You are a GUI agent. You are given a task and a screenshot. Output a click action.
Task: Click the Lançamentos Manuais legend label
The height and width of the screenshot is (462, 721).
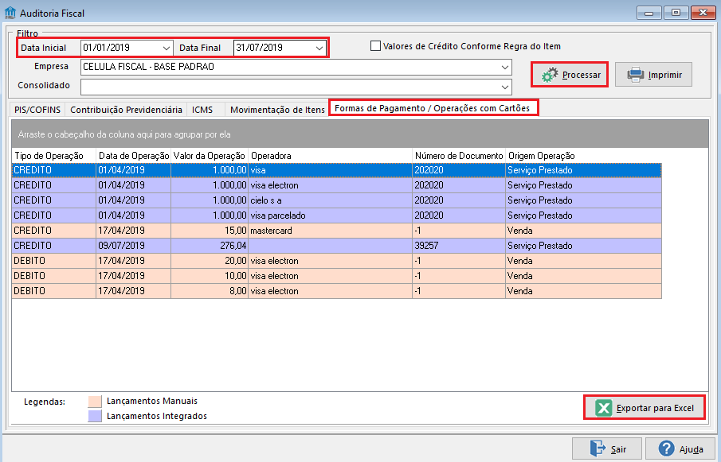point(151,401)
